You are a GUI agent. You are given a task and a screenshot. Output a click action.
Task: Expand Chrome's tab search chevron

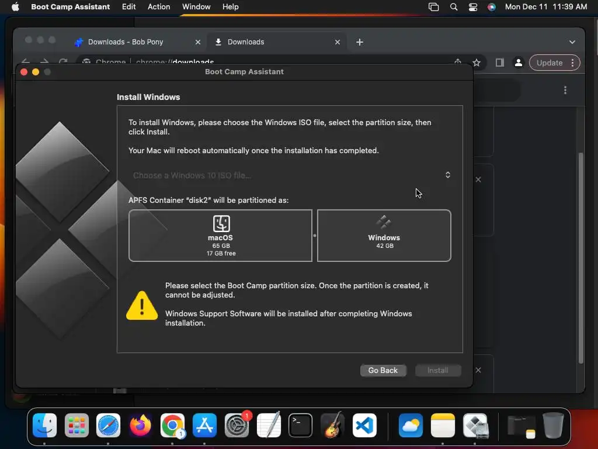coord(572,42)
